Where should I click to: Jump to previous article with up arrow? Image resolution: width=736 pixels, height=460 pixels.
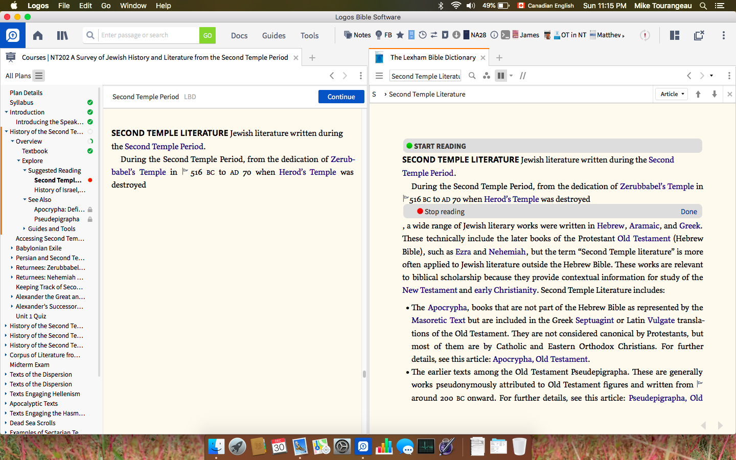click(698, 94)
